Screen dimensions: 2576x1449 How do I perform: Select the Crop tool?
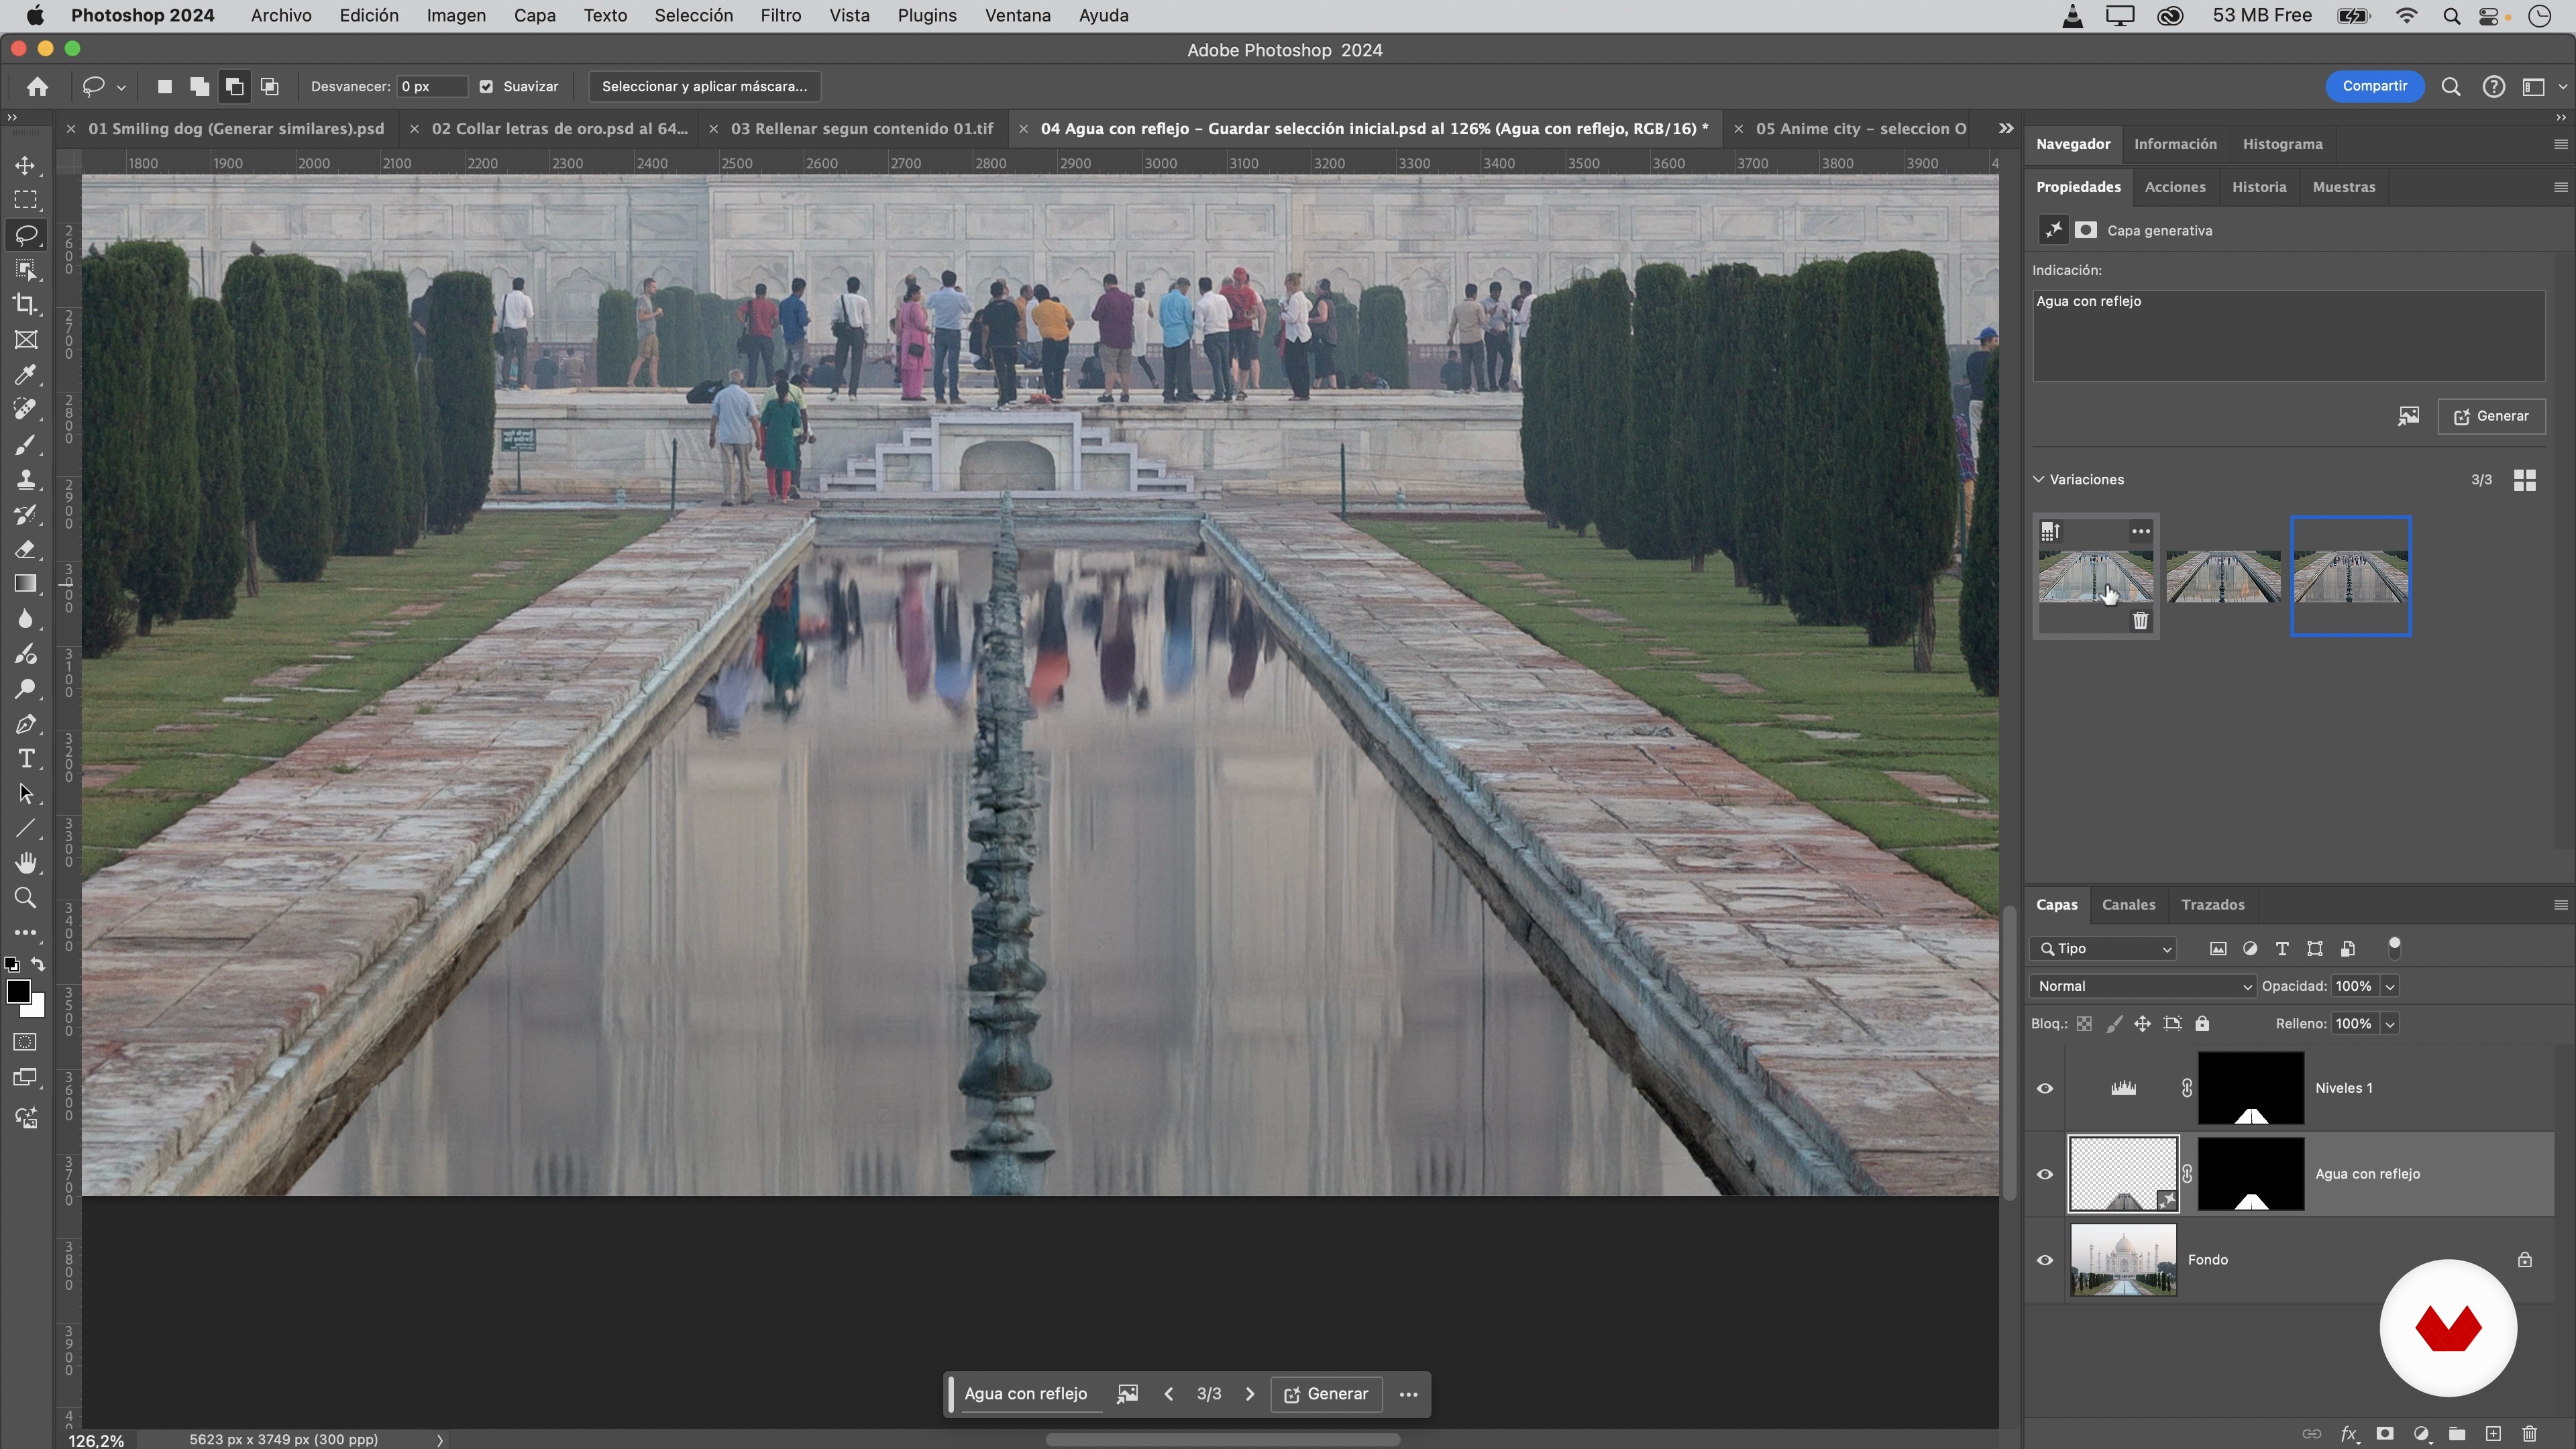pos(26,304)
